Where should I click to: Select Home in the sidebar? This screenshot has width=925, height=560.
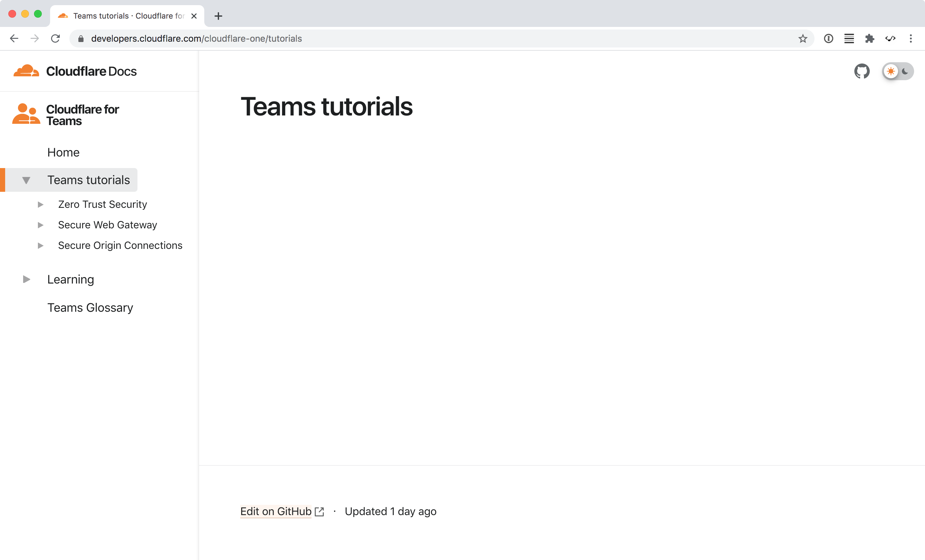63,152
